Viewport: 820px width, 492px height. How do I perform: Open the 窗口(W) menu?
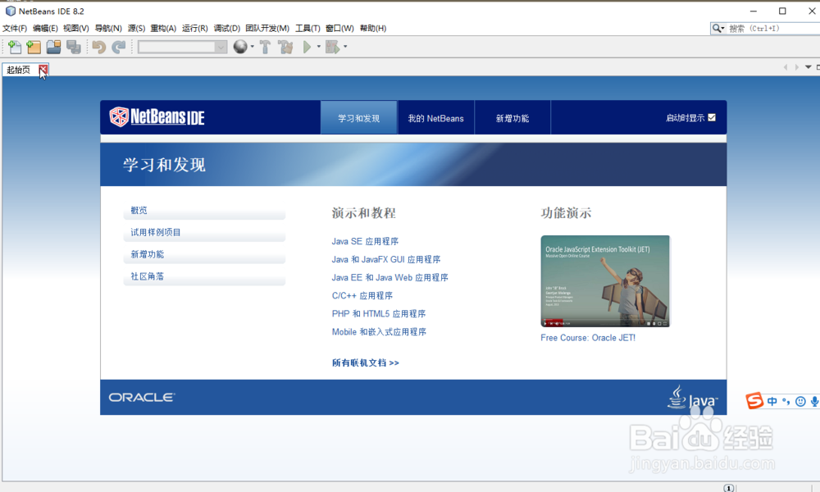pos(339,28)
